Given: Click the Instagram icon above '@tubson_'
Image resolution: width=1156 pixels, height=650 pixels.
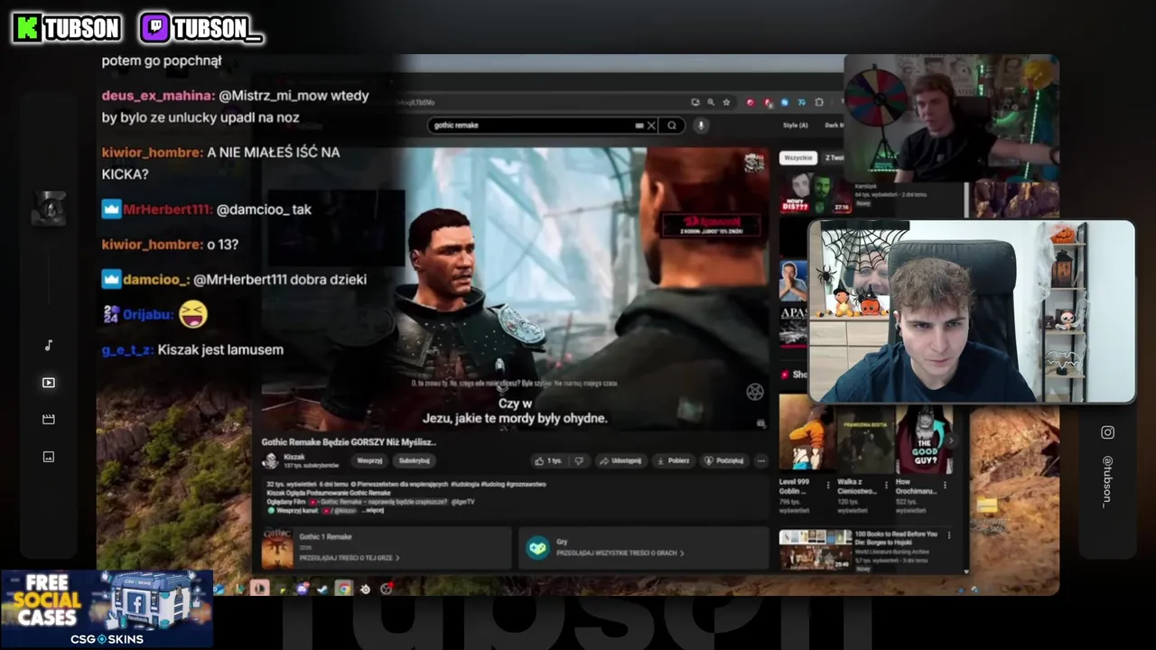Looking at the screenshot, I should click(x=1107, y=432).
